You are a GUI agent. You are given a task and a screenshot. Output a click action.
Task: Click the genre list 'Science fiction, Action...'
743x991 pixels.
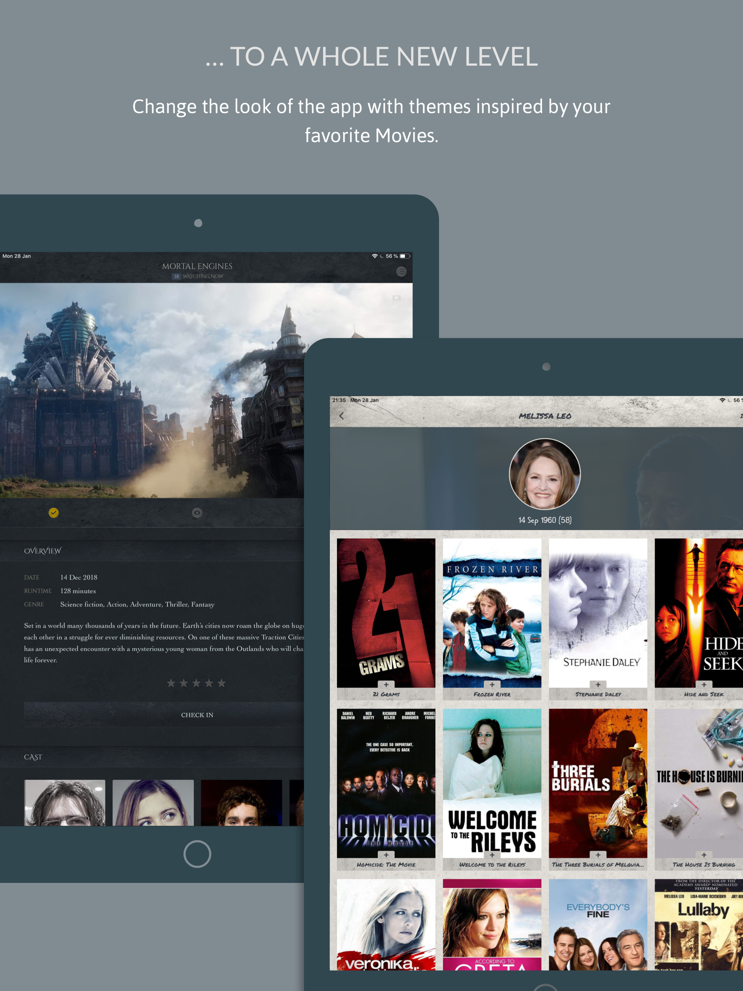(x=137, y=604)
